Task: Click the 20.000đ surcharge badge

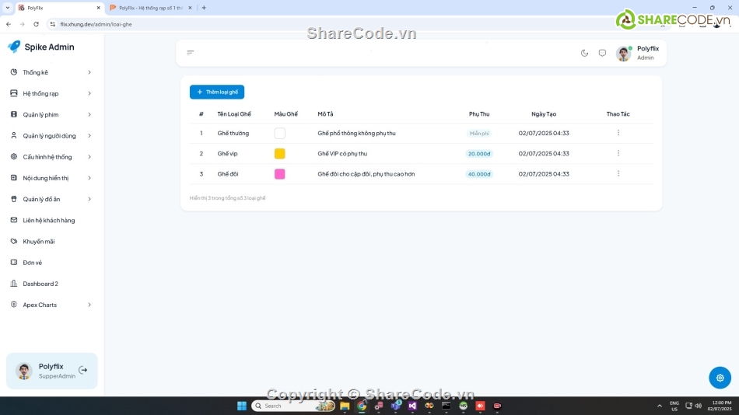Action: (x=479, y=154)
